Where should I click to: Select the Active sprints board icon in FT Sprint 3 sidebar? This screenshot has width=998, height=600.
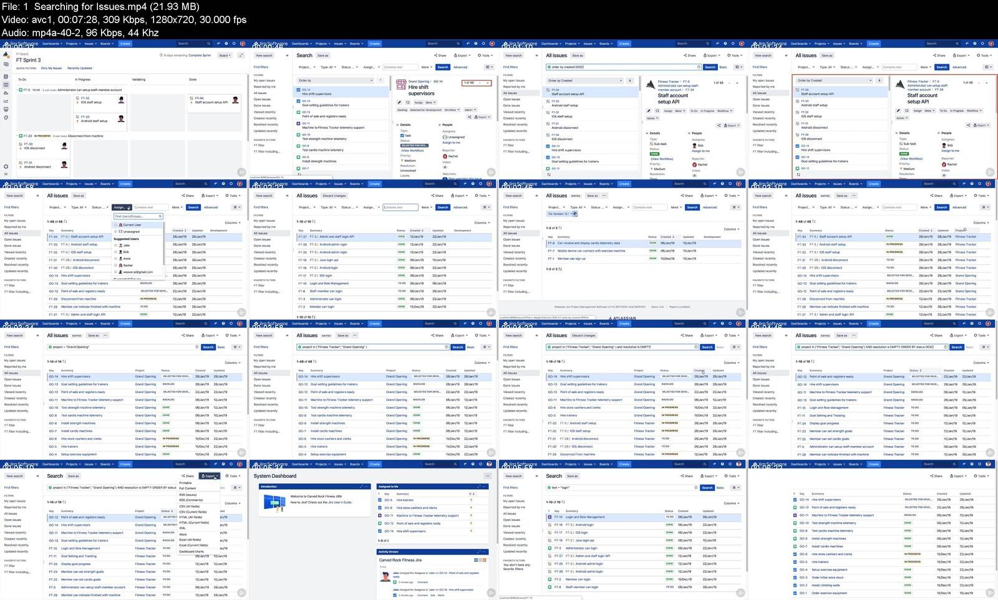coord(6,85)
